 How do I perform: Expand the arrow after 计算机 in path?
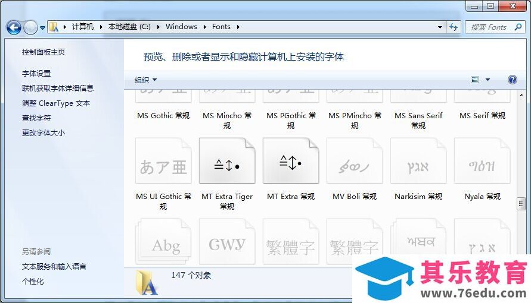coord(101,27)
